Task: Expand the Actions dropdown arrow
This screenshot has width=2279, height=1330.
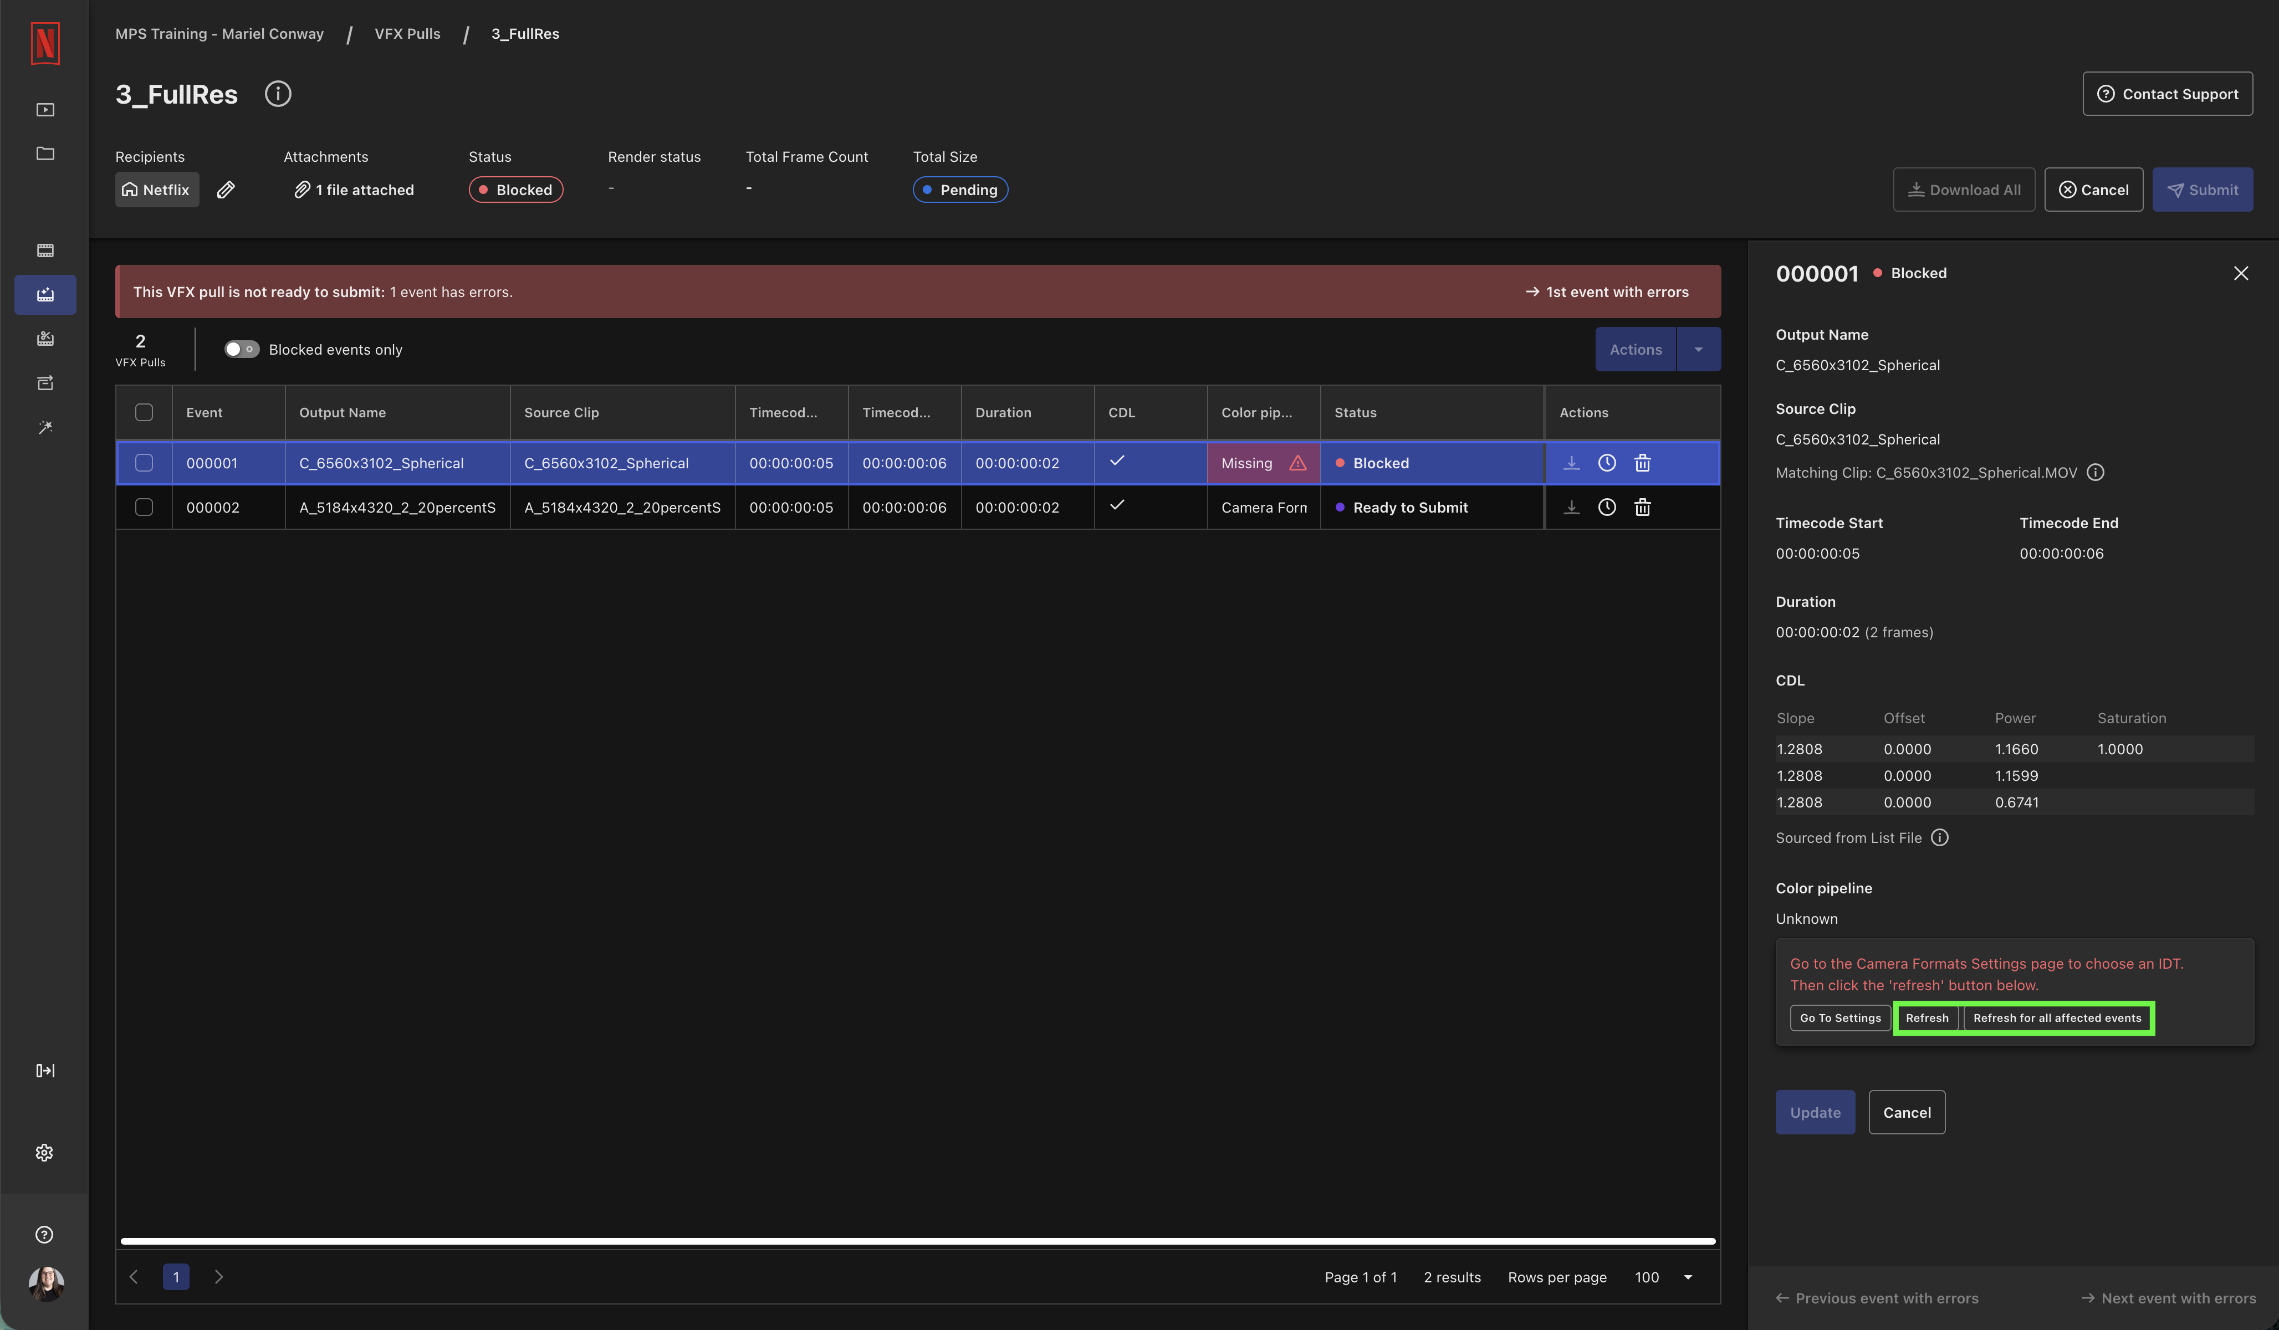Action: 1698,349
